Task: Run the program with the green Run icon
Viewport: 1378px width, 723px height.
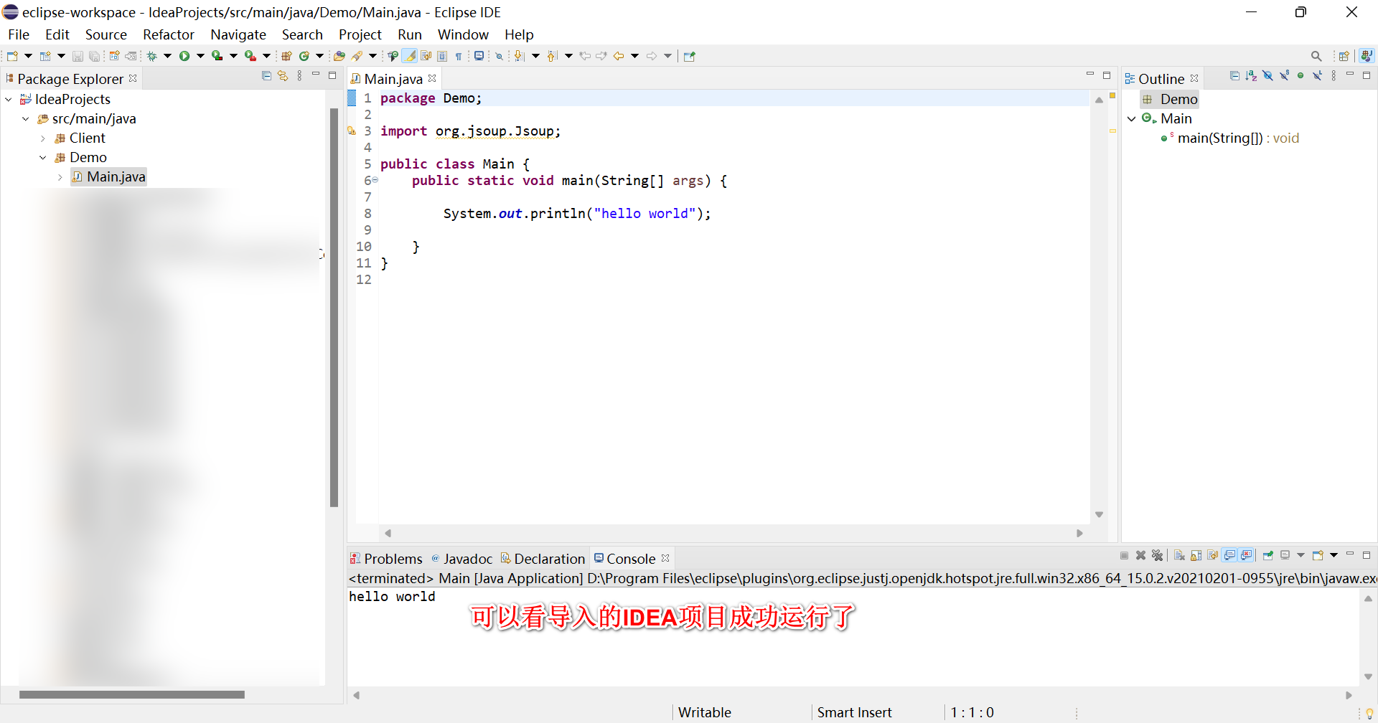Action: coord(184,56)
